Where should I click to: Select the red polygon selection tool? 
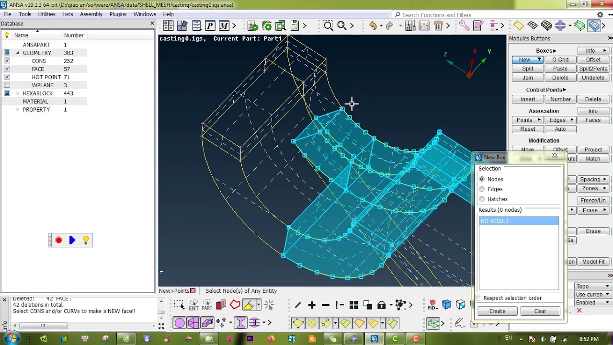[235, 305]
